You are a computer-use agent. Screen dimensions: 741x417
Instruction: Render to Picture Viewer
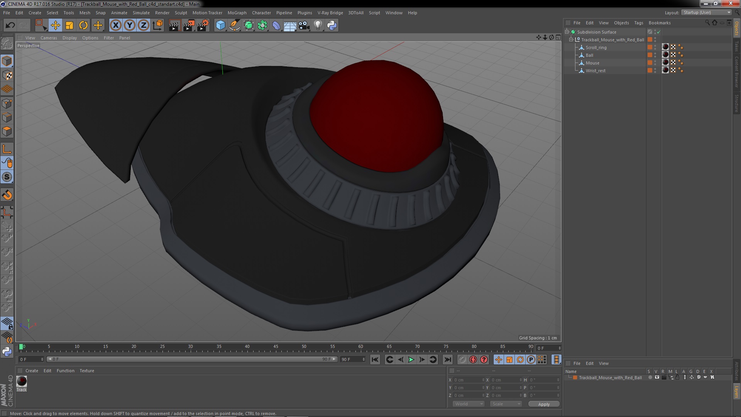(x=188, y=25)
